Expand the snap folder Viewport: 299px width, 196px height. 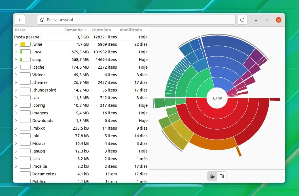coord(16,60)
